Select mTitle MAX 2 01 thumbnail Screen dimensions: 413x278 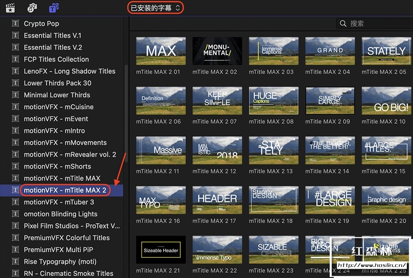coord(161,51)
